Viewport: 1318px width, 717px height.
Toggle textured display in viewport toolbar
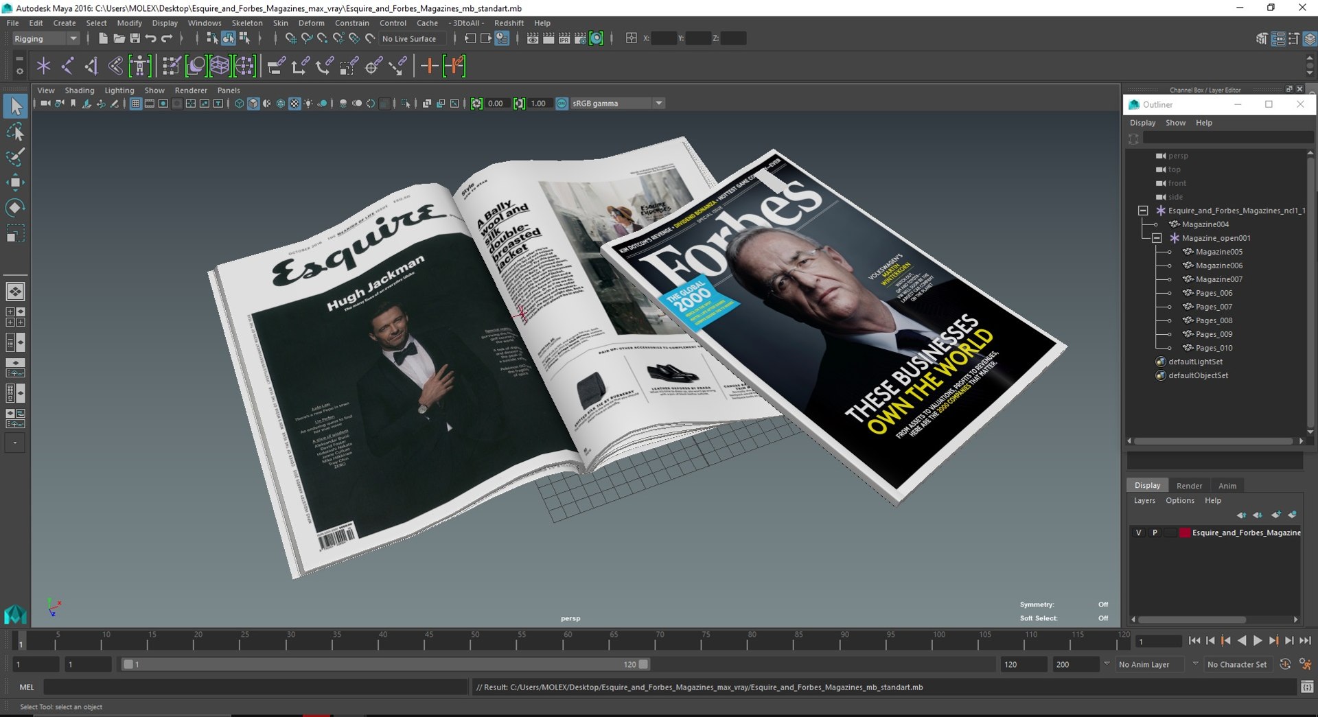coord(294,104)
